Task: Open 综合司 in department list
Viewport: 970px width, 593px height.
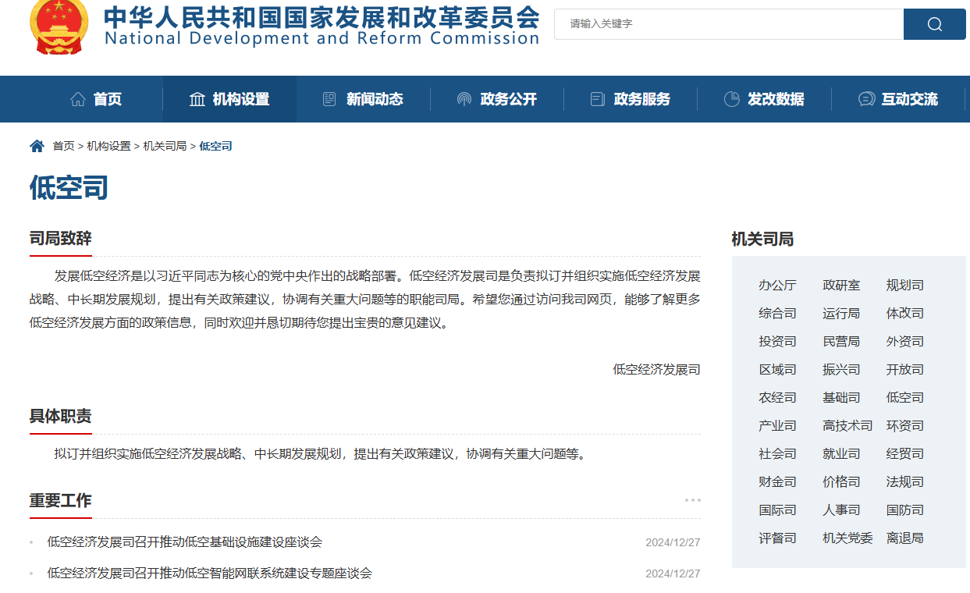Action: point(777,313)
